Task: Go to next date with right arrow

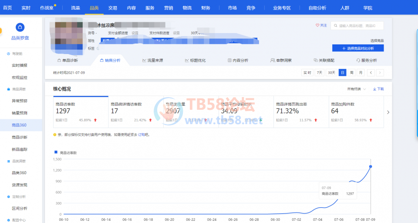Action: point(380,73)
